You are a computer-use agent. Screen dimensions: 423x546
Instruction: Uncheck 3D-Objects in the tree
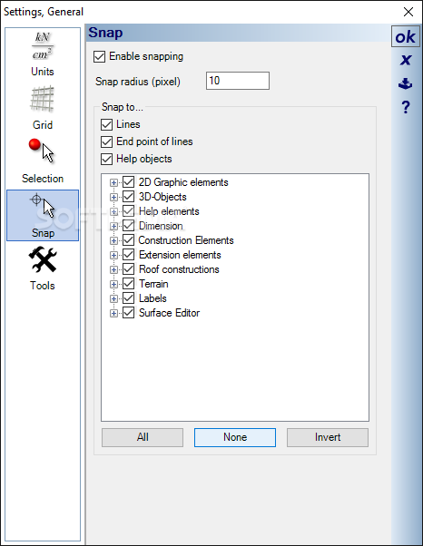pos(129,197)
